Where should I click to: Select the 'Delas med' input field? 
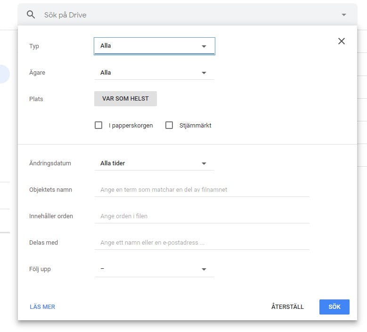point(202,243)
